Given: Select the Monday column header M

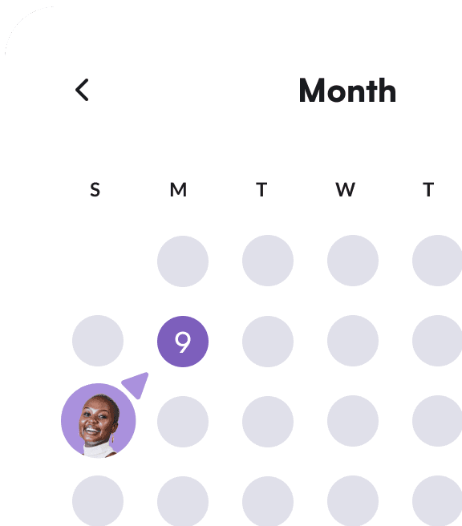Looking at the screenshot, I should click(x=178, y=189).
